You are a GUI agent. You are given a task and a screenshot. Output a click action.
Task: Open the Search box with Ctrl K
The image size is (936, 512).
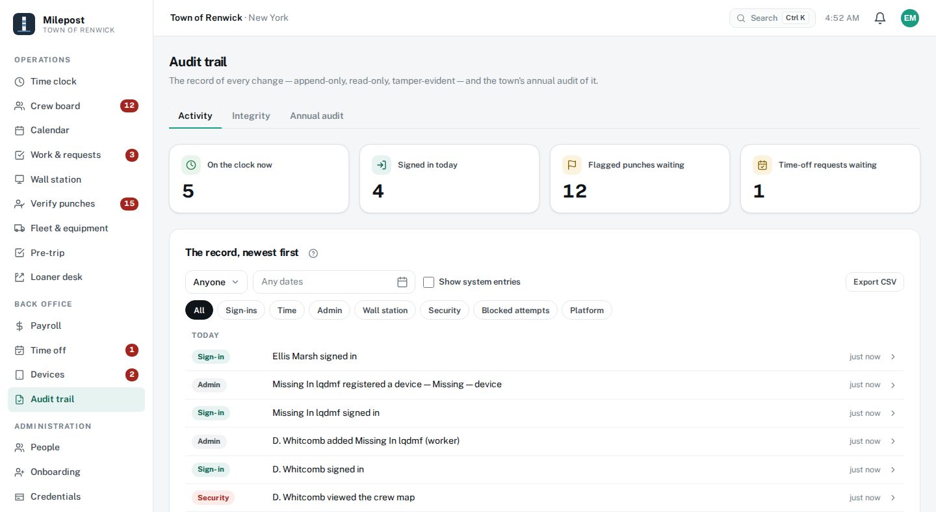point(772,18)
